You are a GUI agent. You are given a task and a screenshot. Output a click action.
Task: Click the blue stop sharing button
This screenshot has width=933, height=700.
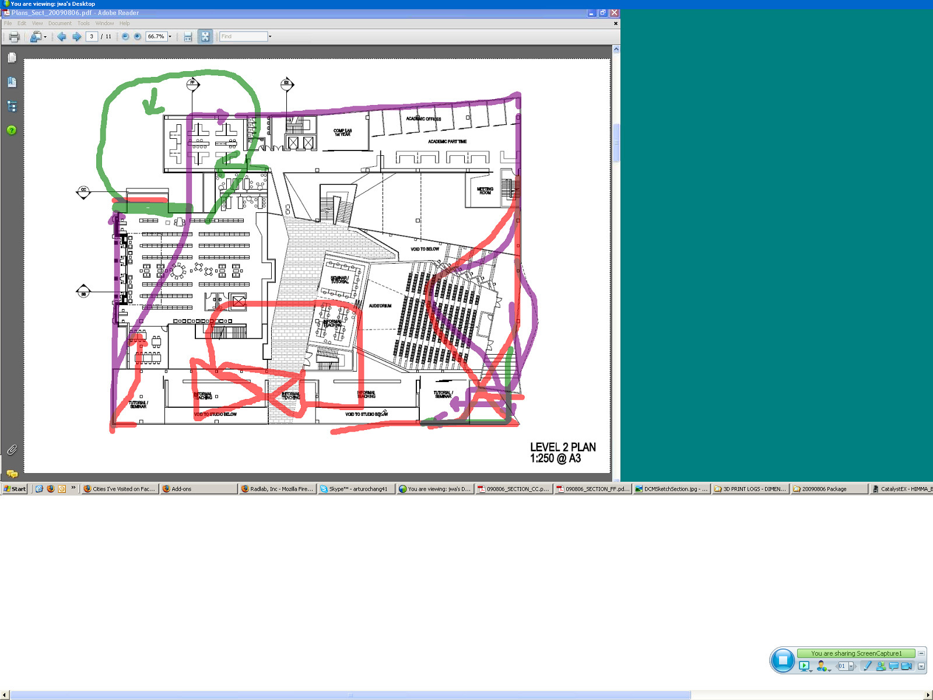(783, 660)
